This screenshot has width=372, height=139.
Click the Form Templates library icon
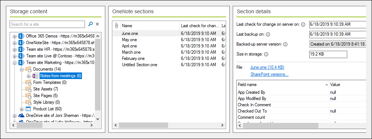click(28, 83)
